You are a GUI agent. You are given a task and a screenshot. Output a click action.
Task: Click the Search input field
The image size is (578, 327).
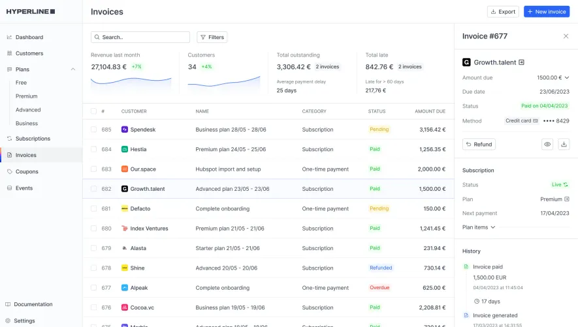pyautogui.click(x=140, y=37)
